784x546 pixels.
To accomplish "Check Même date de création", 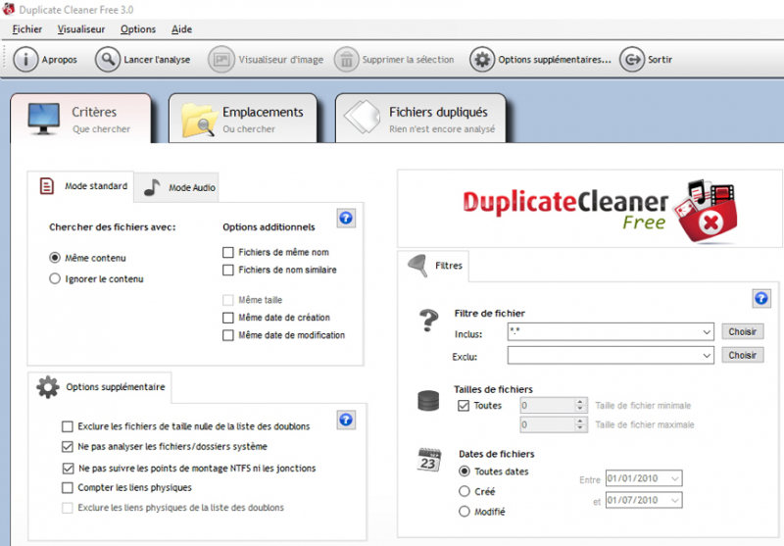I will [228, 318].
